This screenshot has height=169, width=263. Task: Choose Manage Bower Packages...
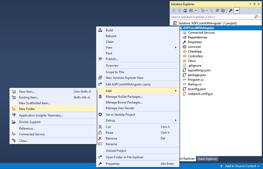[138, 102]
